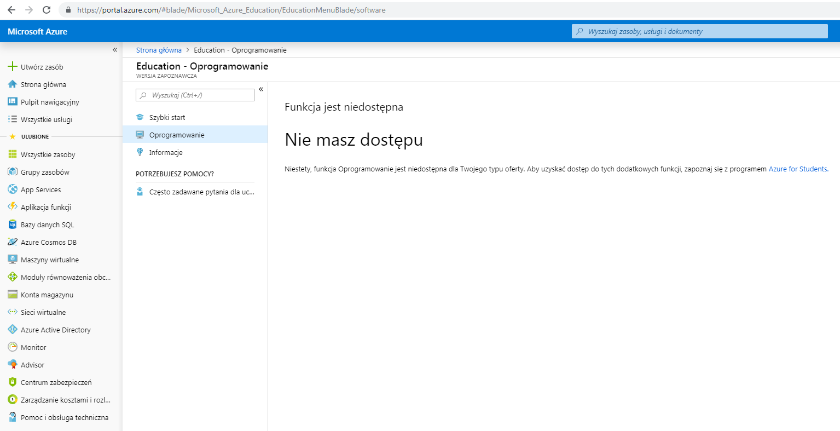Click the padlock site info icon
840x431 pixels.
[x=68, y=10]
